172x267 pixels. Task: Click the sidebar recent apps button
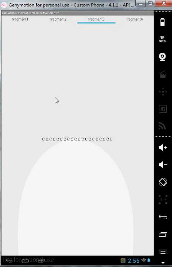click(x=163, y=234)
